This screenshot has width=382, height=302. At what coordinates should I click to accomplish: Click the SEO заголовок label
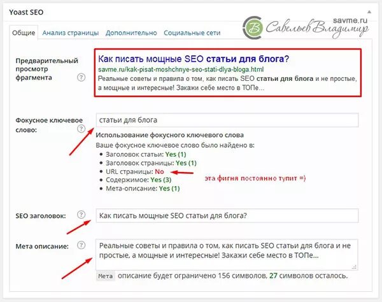(41, 216)
